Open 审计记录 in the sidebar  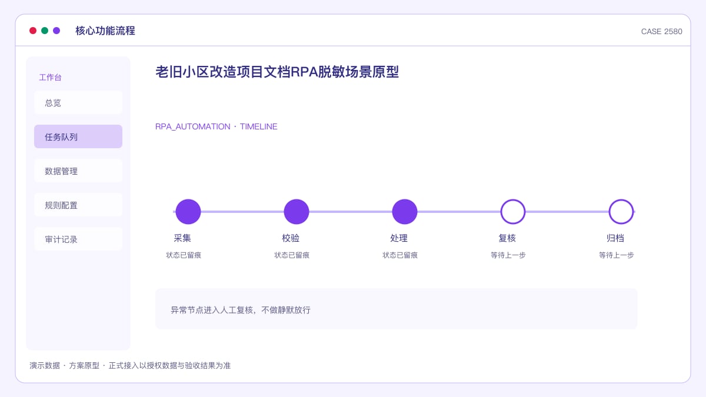pos(78,239)
